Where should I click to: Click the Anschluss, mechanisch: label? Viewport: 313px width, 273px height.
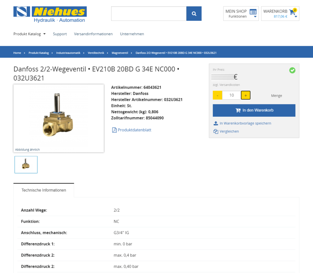pos(44,233)
